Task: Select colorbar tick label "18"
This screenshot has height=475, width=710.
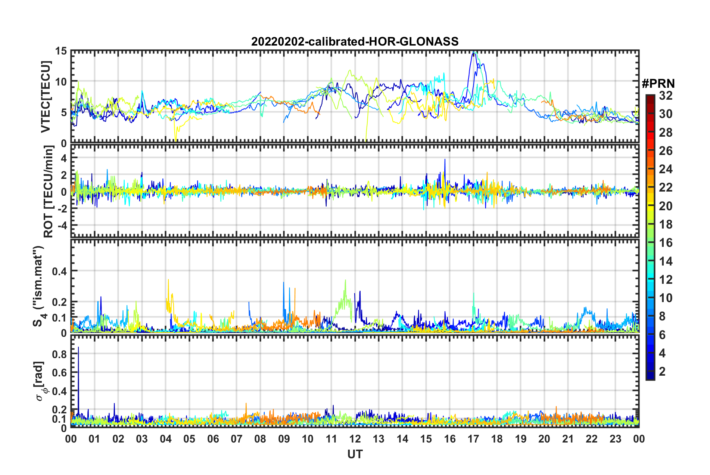Action: click(x=666, y=224)
